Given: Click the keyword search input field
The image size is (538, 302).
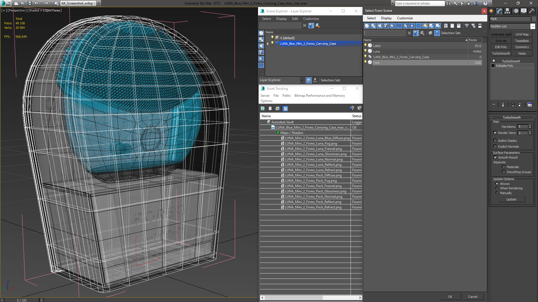Looking at the screenshot, I should coord(419,3).
